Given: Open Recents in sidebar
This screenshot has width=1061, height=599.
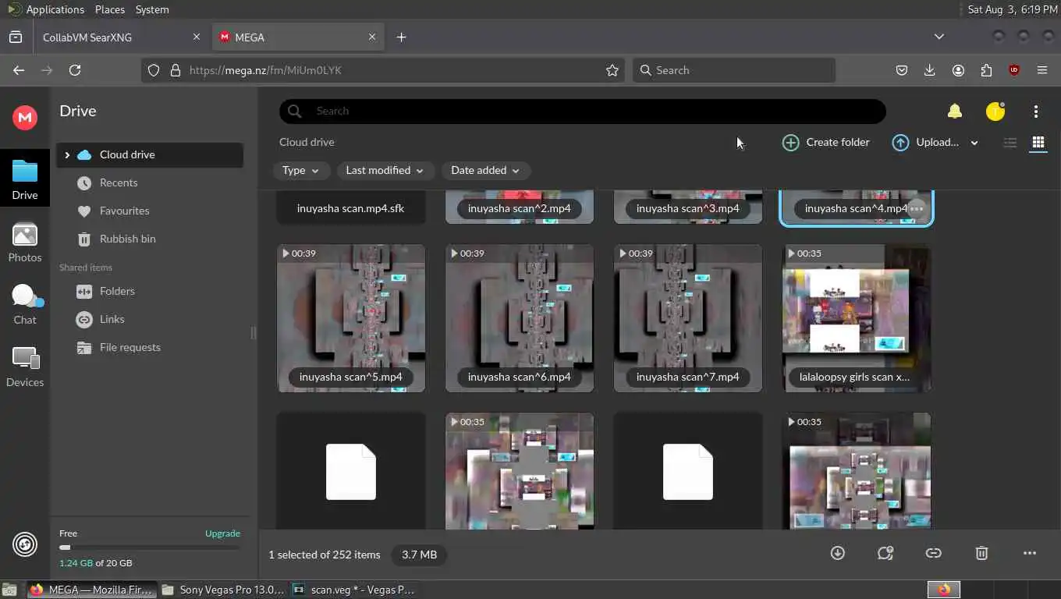Looking at the screenshot, I should click(x=150, y=183).
